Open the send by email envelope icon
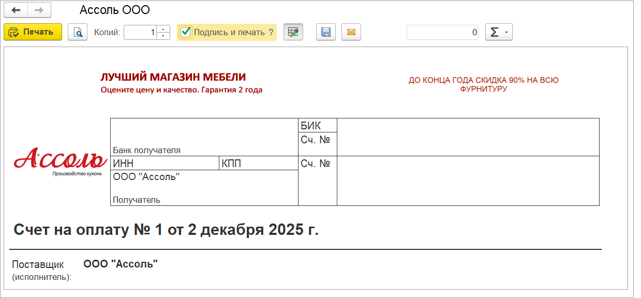The image size is (641, 298). (351, 32)
